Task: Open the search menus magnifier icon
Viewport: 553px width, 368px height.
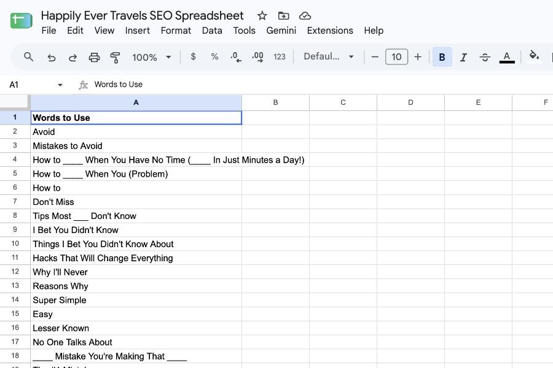Action: 28,56
